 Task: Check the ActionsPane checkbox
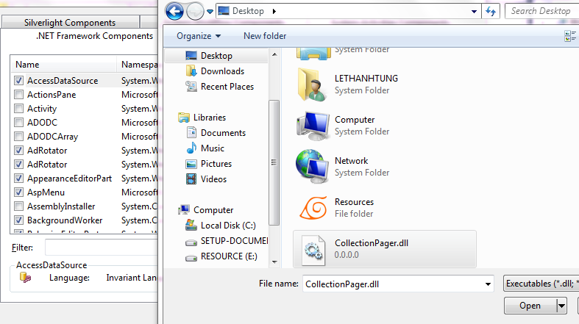19,95
